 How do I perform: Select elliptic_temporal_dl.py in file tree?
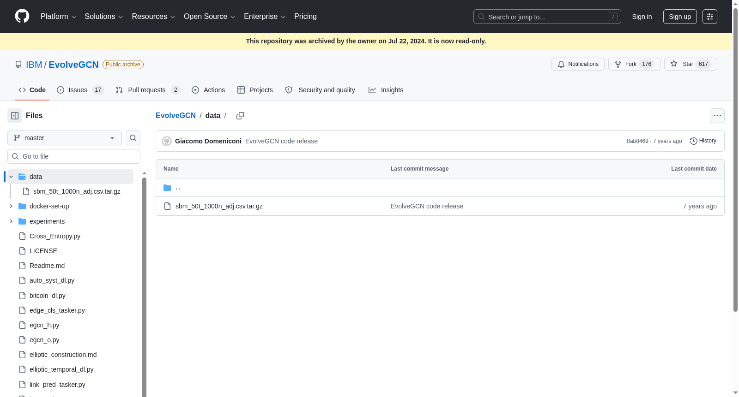[x=61, y=369]
